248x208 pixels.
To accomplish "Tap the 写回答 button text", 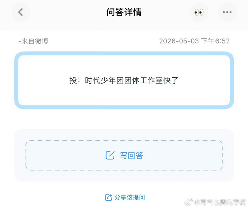I will pyautogui.click(x=131, y=155).
